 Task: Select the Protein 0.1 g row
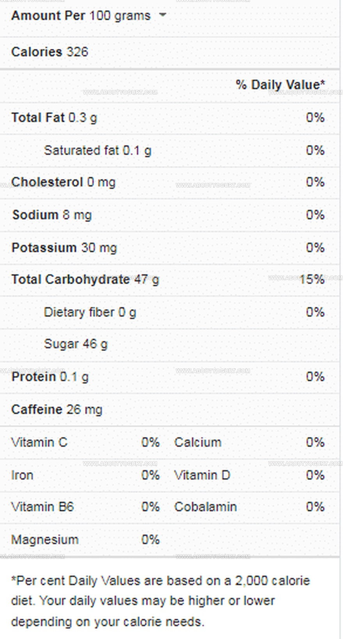[x=170, y=377]
